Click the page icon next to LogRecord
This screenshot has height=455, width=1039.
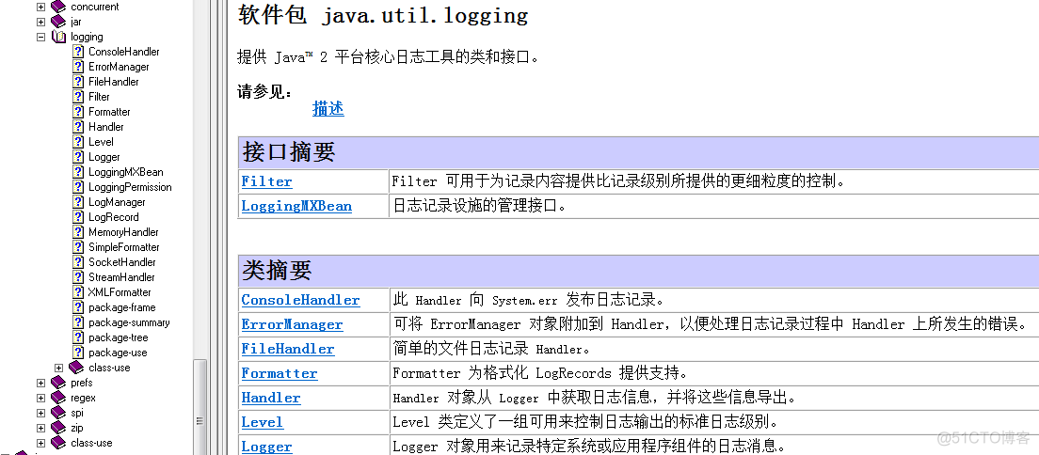pos(77,217)
